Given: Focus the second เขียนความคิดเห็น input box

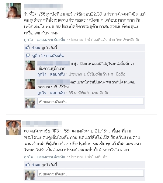Looking at the screenshot, I should (91, 173).
